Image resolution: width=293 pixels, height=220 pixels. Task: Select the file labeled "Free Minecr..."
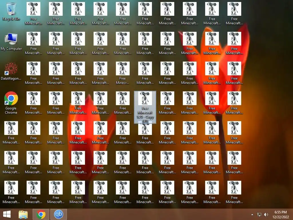[x=122, y=73]
